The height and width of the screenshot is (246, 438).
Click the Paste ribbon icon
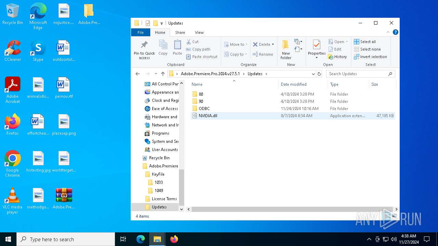coord(177,48)
